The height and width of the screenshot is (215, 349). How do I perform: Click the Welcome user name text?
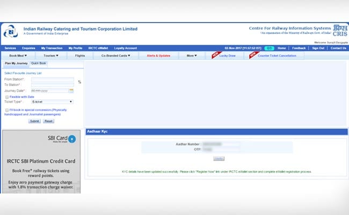pos(331,42)
